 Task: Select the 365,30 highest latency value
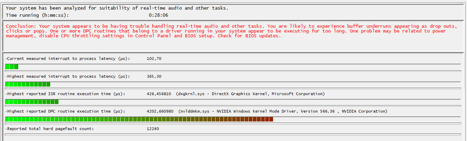pos(154,76)
